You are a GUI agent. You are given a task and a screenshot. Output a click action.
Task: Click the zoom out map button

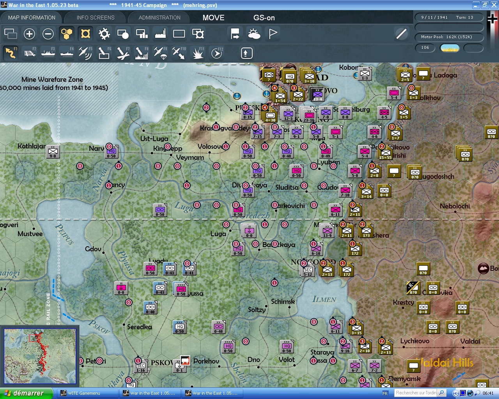(x=48, y=34)
